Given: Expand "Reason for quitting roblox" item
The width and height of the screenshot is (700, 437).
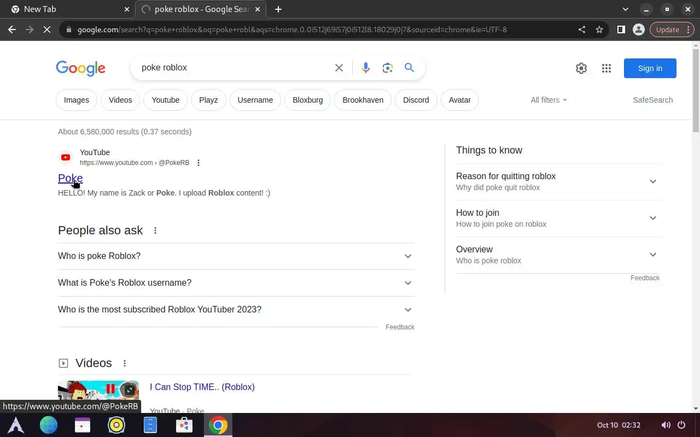Looking at the screenshot, I should 558,181.
